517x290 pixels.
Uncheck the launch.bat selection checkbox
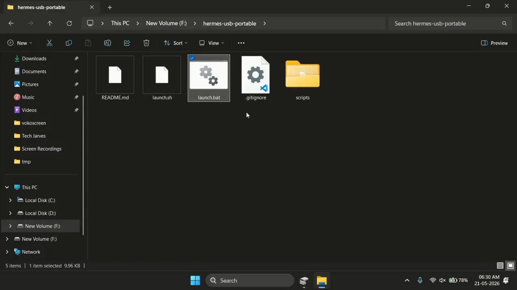[x=192, y=58]
